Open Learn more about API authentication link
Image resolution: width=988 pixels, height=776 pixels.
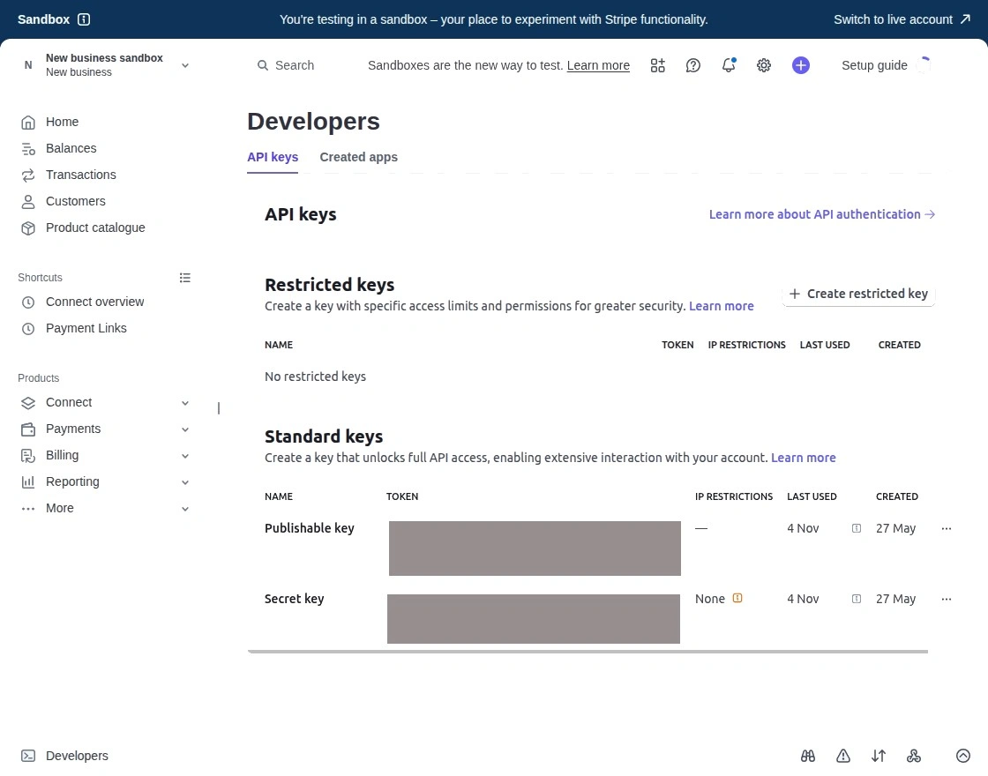click(x=814, y=214)
